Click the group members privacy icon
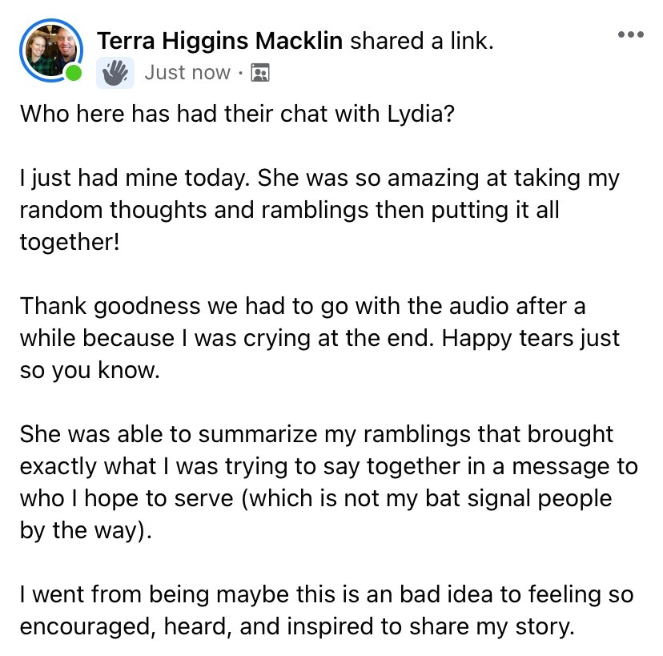Image resolution: width=663 pixels, height=656 pixels. [x=260, y=72]
